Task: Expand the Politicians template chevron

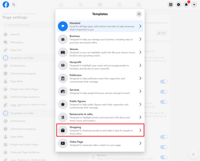Action: [140, 78]
